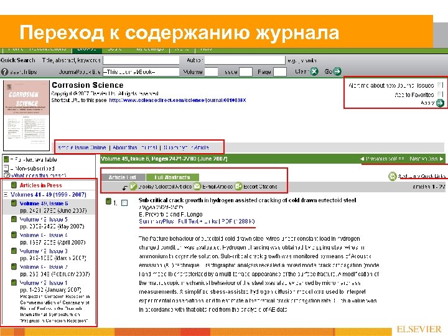Click the sciencedirect.com journal shortcut URL link
This screenshot has width=448, height=336.
point(177,100)
